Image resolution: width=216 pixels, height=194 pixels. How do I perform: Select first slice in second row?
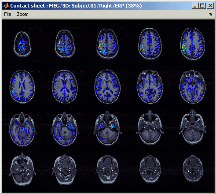22,86
